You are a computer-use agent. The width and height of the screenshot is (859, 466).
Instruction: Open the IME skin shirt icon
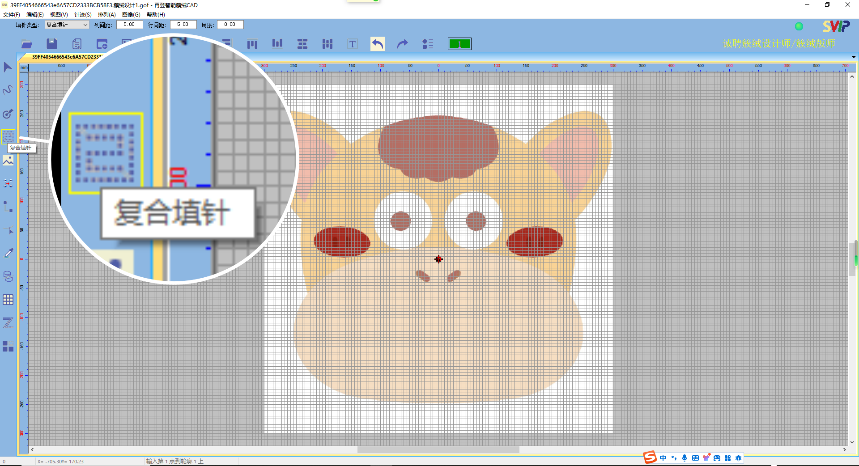tap(706, 458)
